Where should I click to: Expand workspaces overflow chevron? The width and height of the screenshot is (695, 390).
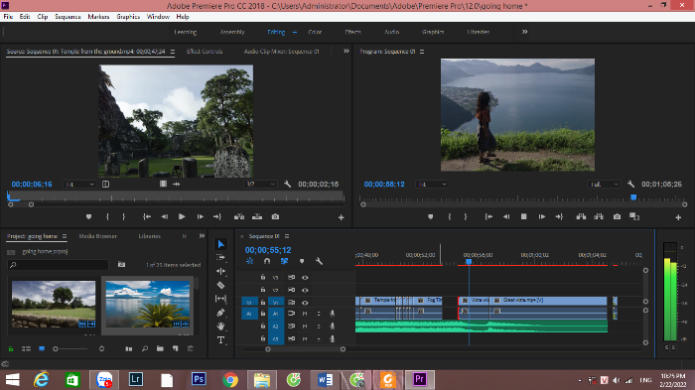pos(525,32)
